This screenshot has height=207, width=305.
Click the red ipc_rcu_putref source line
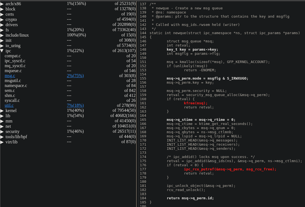coord(230,169)
